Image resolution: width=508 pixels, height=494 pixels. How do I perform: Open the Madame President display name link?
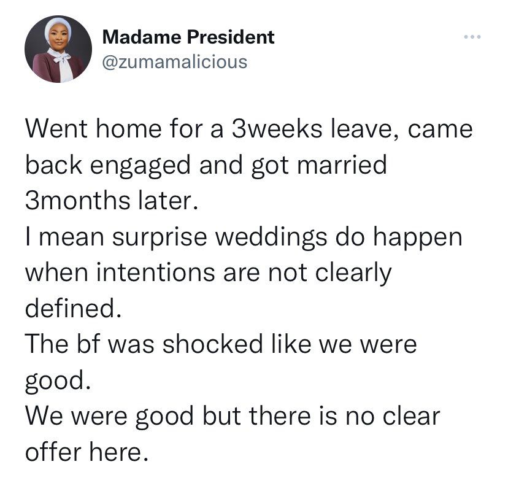[188, 37]
